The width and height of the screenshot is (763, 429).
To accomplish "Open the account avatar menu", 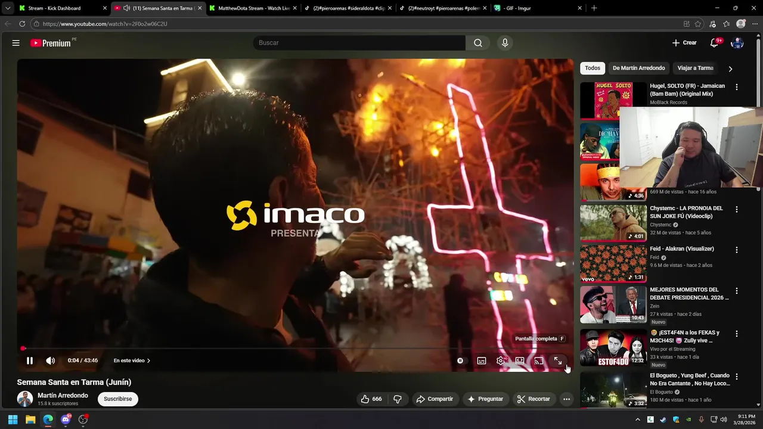I will click(737, 43).
